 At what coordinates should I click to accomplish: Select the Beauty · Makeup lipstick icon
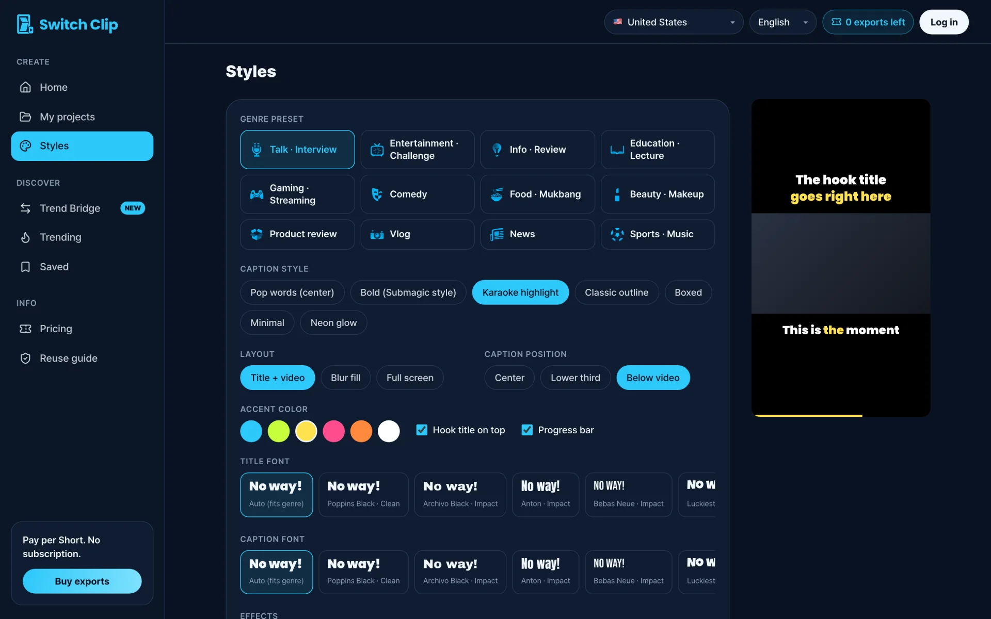[617, 194]
